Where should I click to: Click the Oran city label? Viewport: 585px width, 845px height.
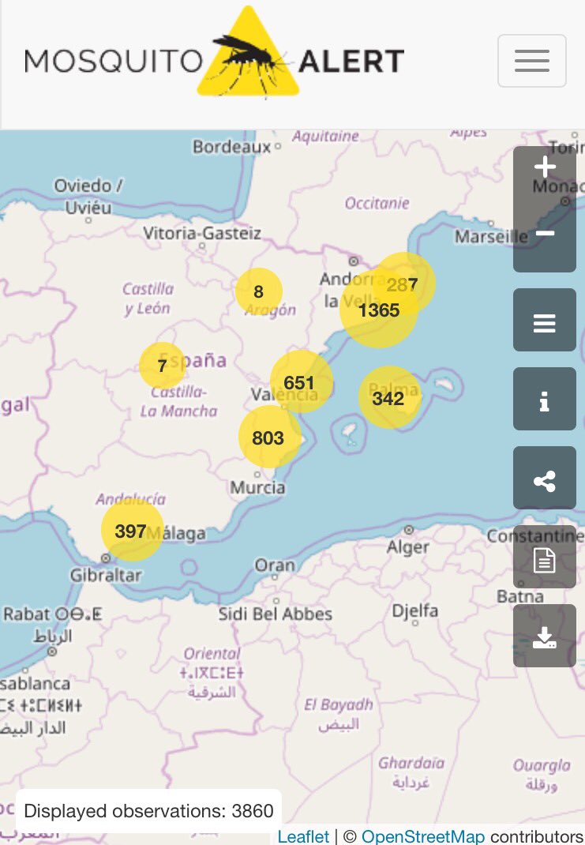click(x=275, y=565)
